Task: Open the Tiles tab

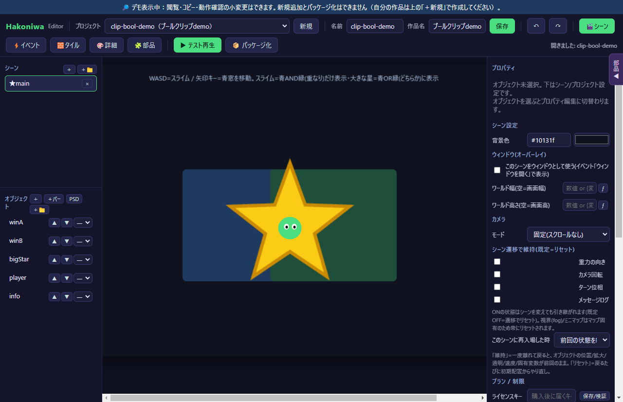Action: pos(68,45)
